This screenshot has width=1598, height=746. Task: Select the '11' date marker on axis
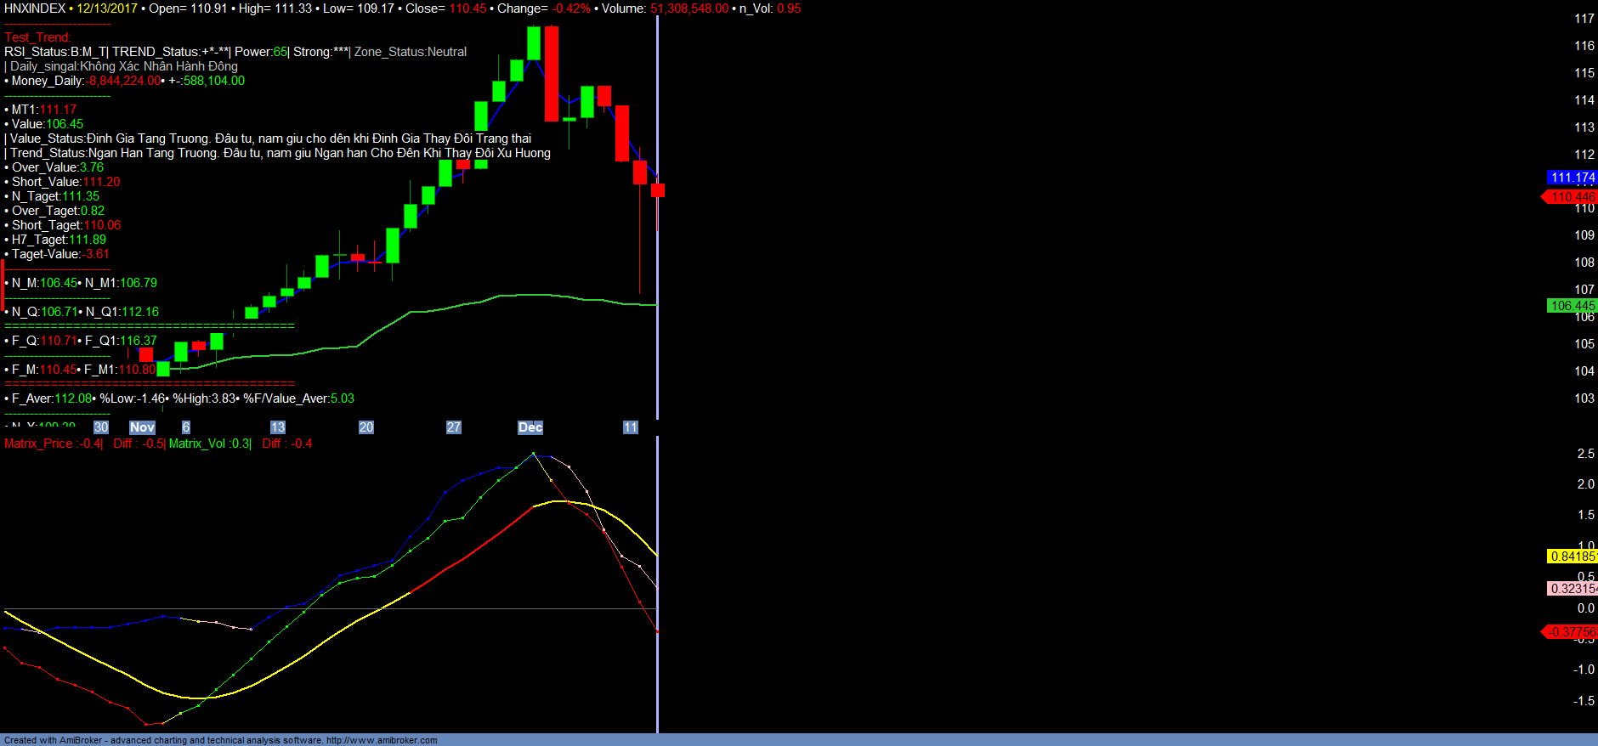[x=630, y=427]
